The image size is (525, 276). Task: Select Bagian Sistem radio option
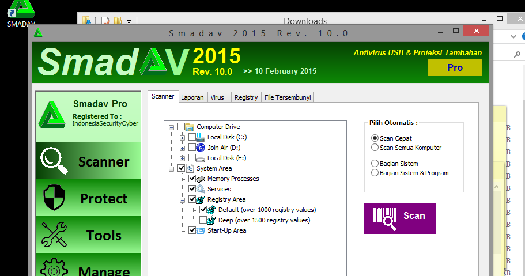click(375, 164)
